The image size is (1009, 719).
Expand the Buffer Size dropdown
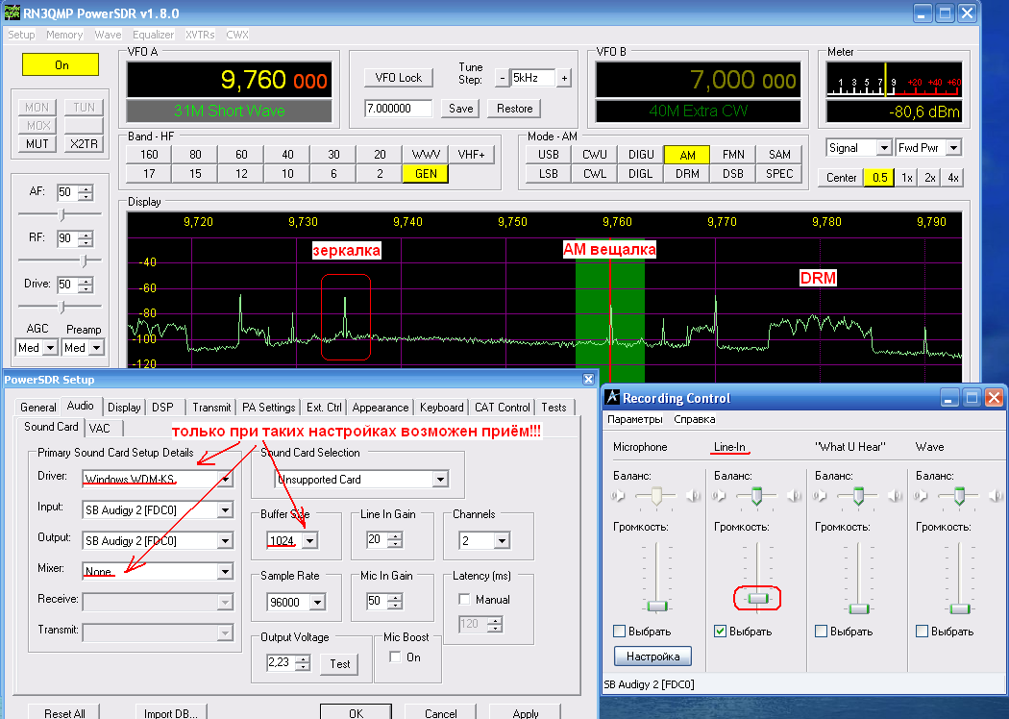[x=309, y=541]
